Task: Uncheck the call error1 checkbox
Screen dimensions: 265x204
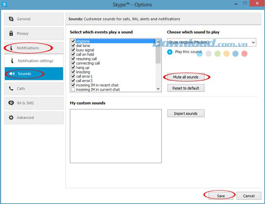Action: 73,76
